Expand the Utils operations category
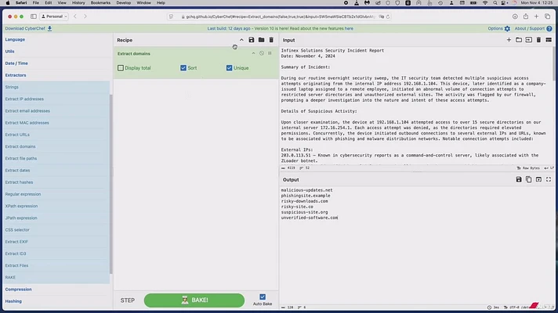This screenshot has width=558, height=313. point(9,51)
